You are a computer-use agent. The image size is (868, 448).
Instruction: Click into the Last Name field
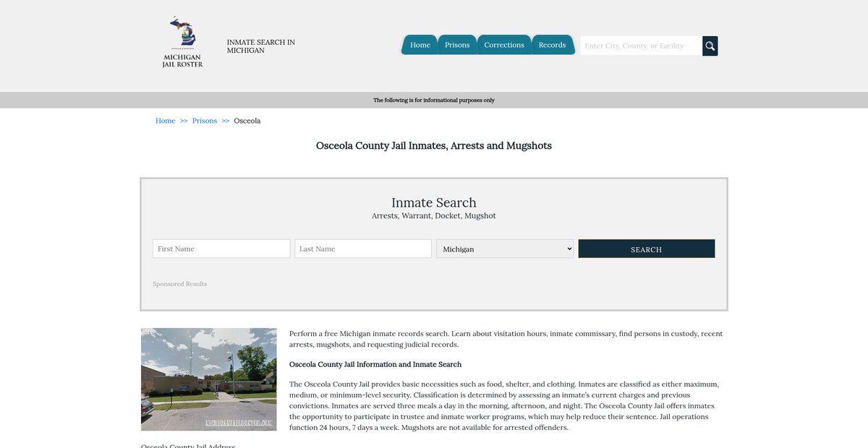coord(363,249)
